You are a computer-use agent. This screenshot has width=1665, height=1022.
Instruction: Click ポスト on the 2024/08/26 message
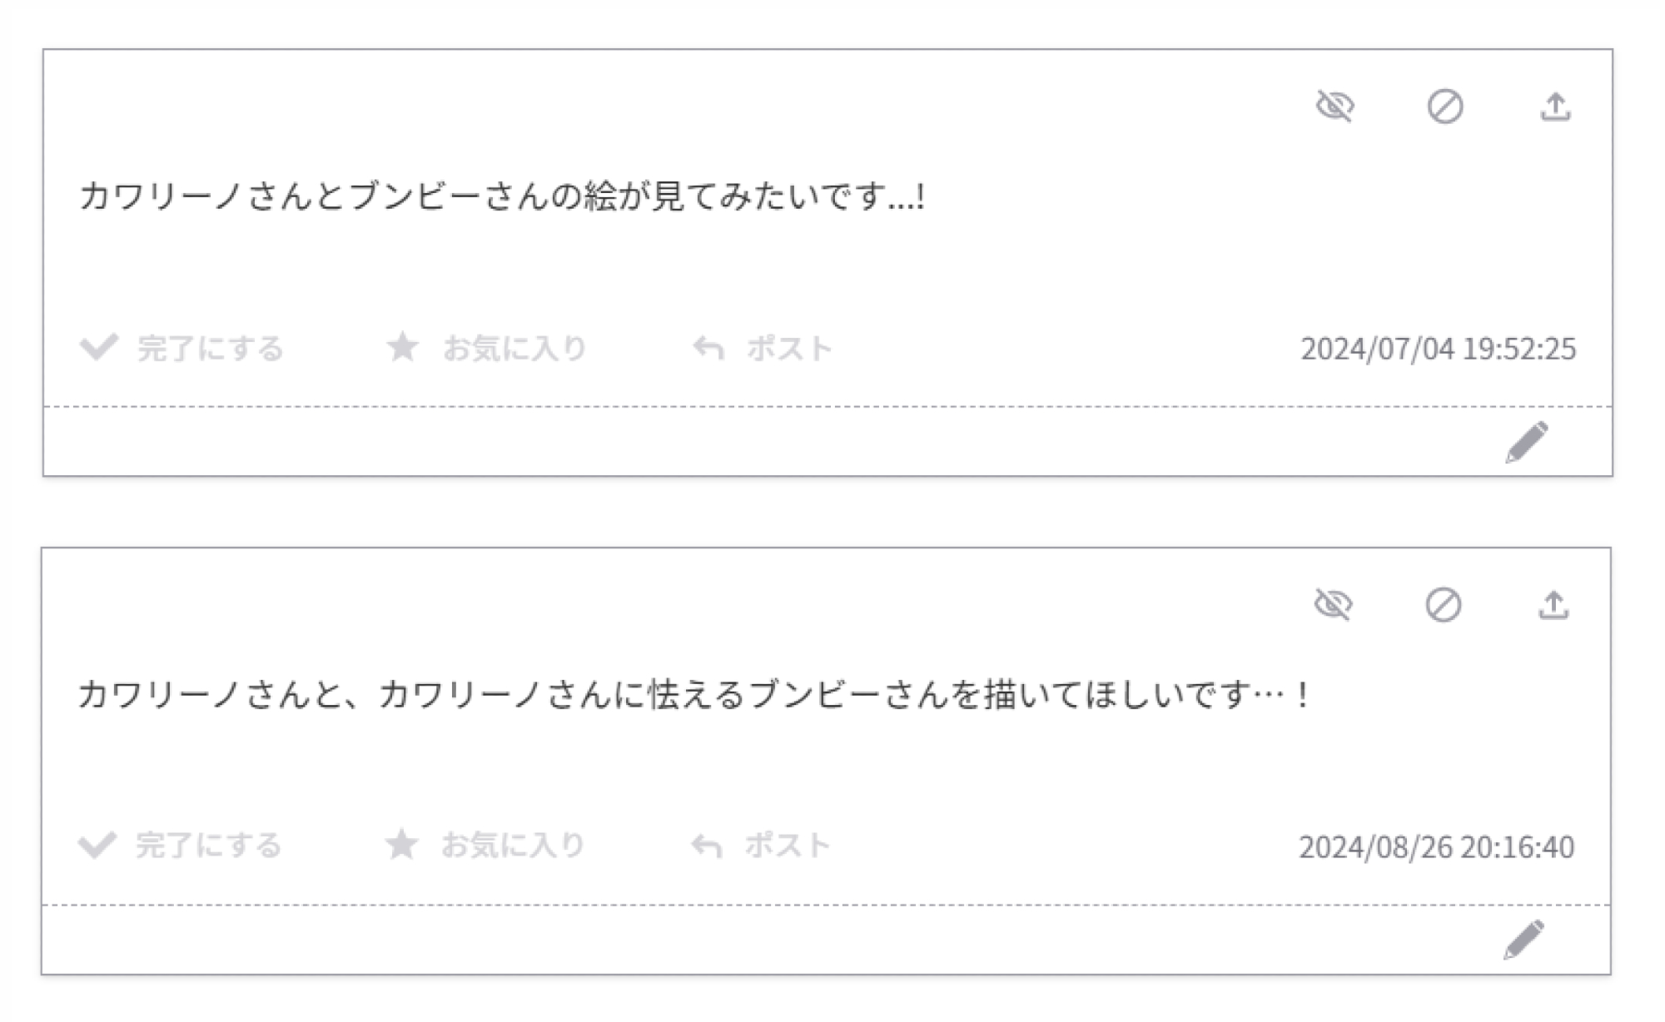(761, 846)
